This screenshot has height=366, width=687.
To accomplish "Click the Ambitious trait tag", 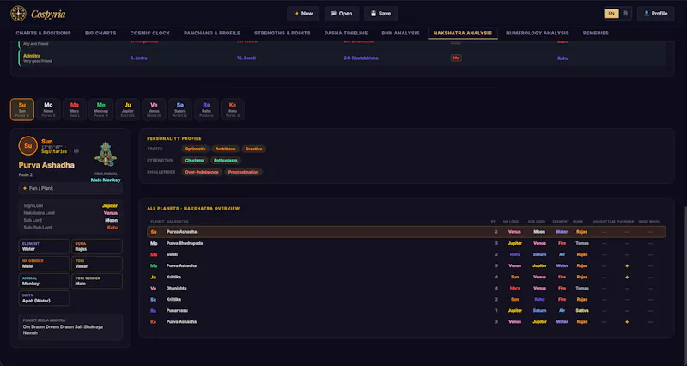I will pos(225,149).
